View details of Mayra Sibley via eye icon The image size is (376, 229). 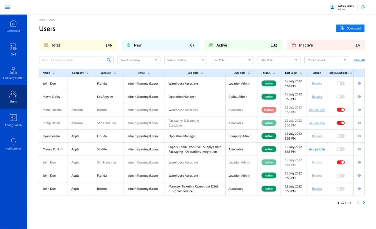coord(359,96)
